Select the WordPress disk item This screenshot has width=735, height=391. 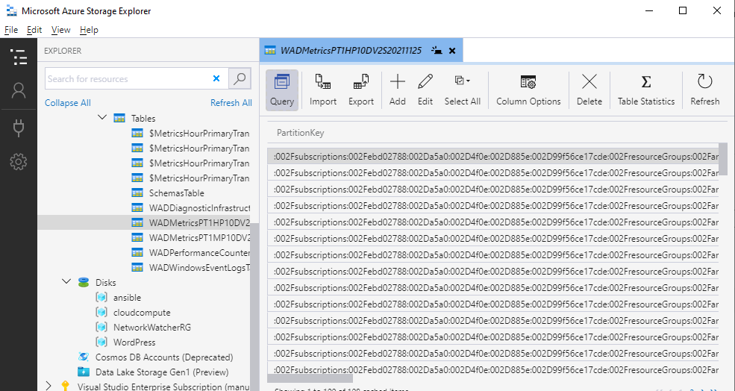[x=134, y=342]
